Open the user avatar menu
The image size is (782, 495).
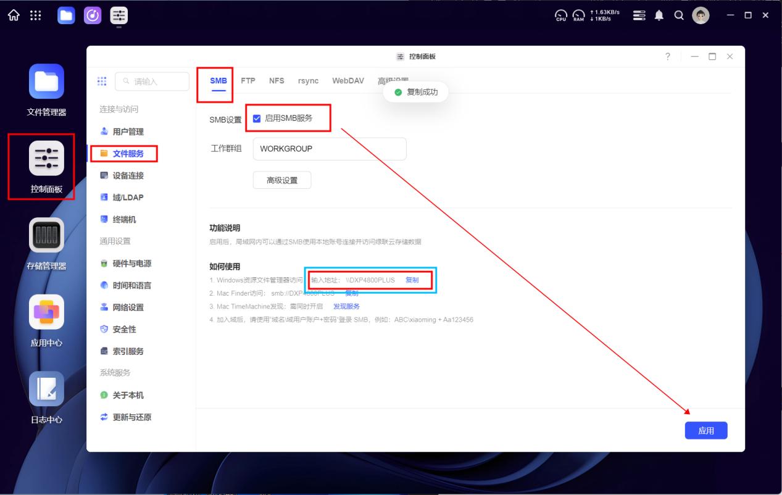pyautogui.click(x=701, y=15)
